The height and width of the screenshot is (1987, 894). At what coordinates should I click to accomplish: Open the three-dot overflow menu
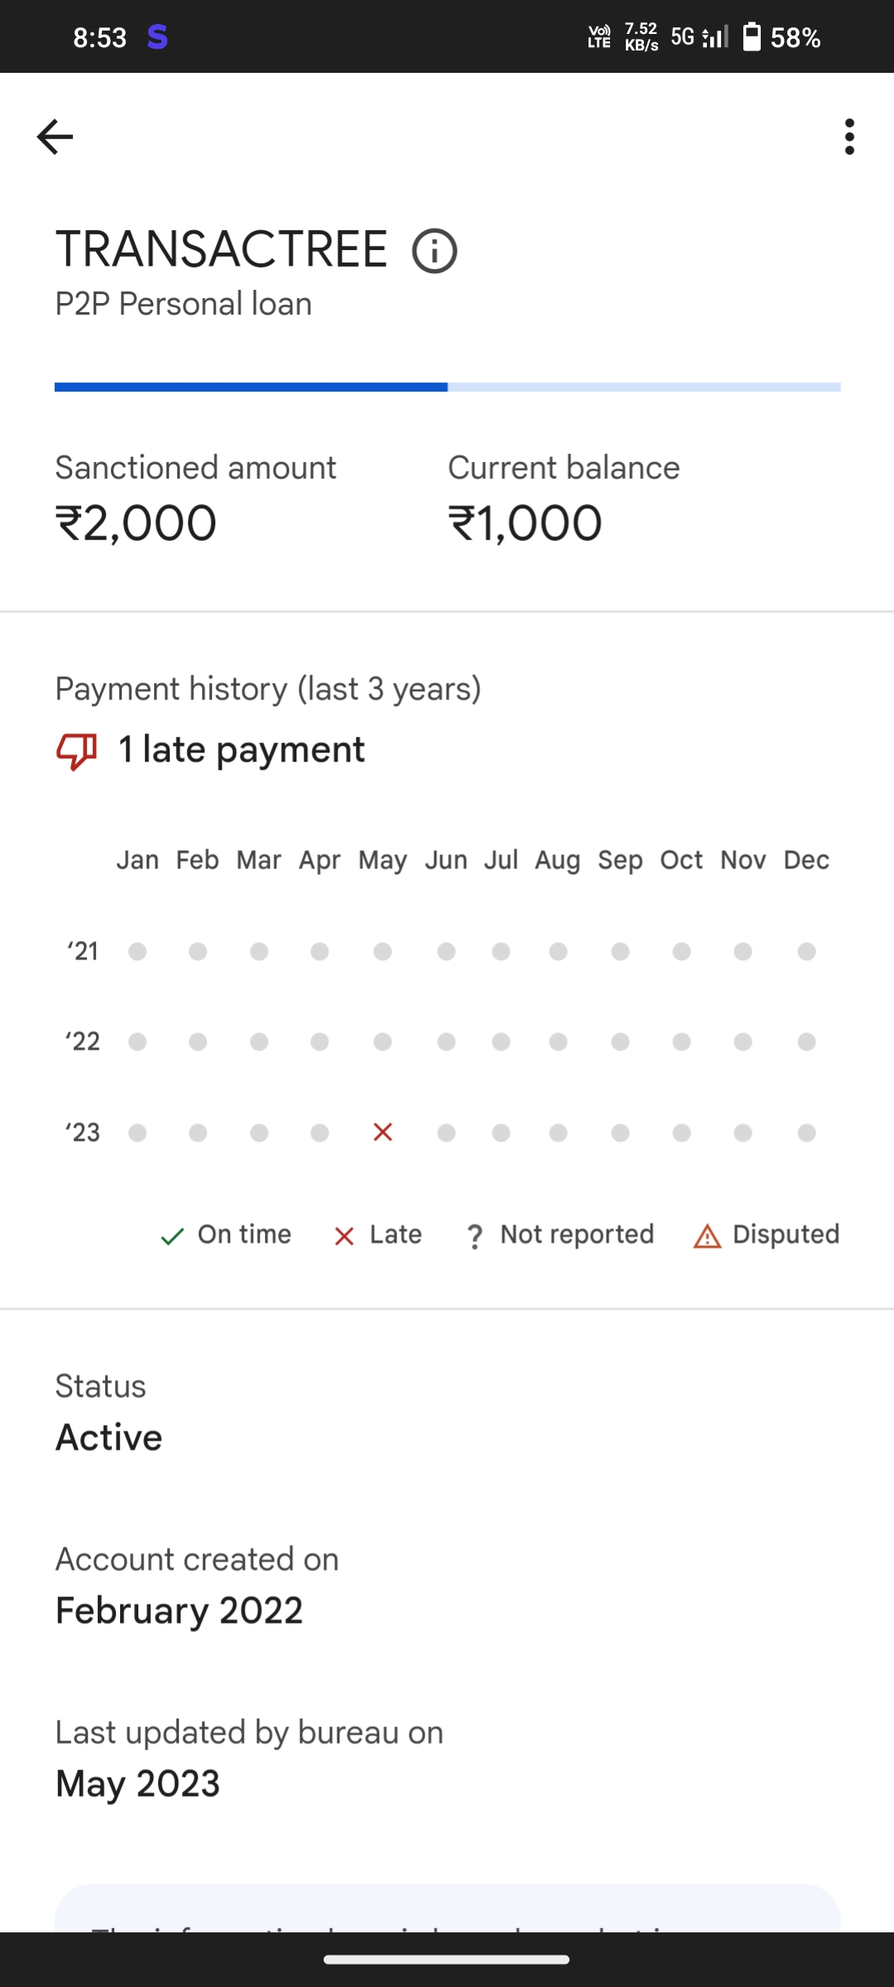849,137
